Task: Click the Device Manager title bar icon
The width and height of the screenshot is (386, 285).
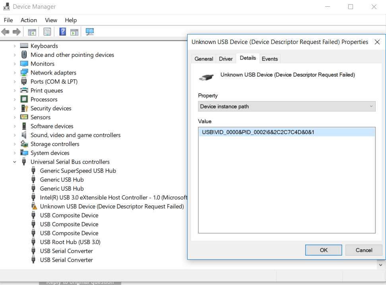Action: [x=6, y=7]
